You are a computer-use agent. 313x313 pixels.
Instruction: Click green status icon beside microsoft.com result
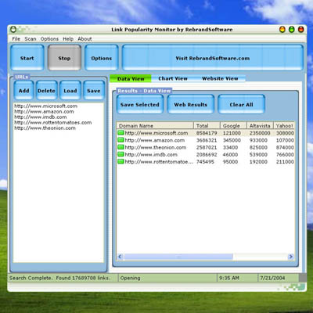[121, 133]
